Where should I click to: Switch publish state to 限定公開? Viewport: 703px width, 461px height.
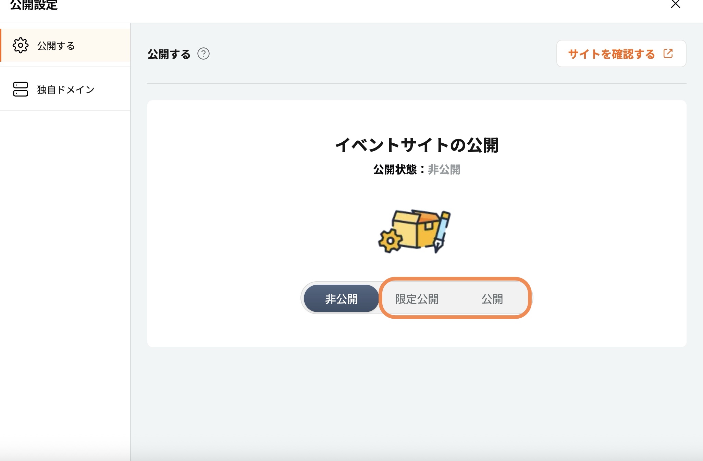point(417,299)
